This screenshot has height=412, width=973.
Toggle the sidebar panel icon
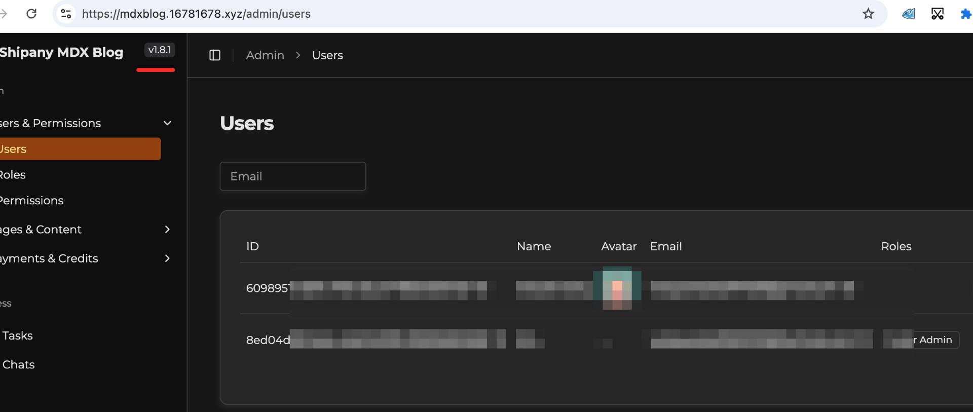[215, 55]
